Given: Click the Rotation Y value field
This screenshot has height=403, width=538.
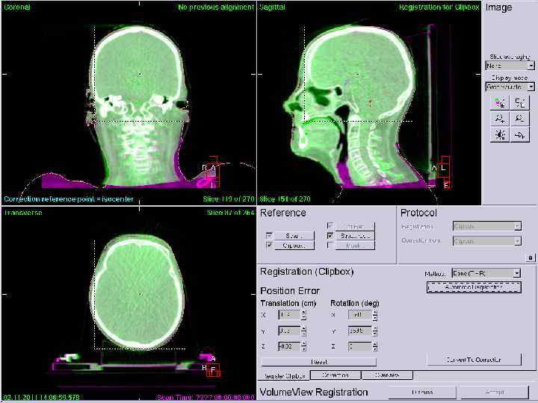Looking at the screenshot, I should click(x=360, y=331).
